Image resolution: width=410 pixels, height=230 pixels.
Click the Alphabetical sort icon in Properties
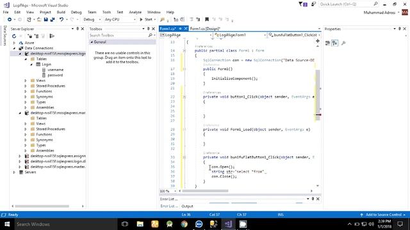334,43
